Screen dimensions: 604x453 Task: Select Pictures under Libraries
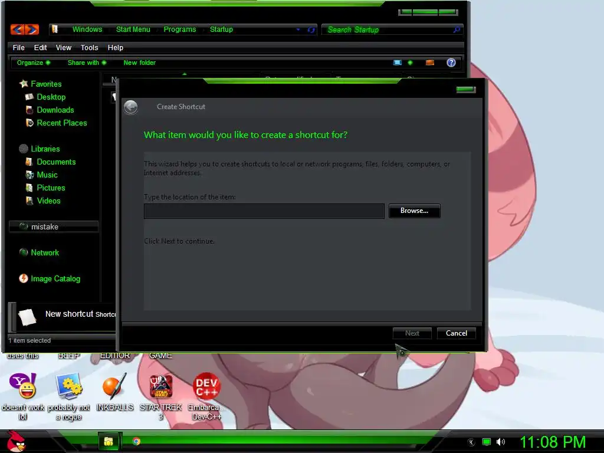(x=51, y=188)
